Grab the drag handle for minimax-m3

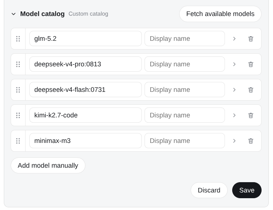coord(18,141)
